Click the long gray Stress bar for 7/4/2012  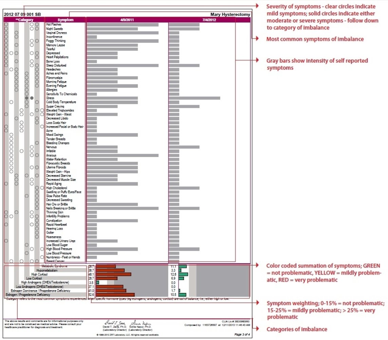pos(195,98)
